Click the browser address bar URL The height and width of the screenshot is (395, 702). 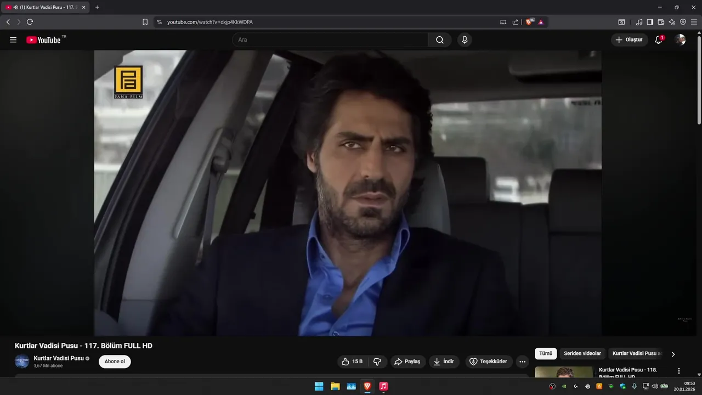coord(210,22)
